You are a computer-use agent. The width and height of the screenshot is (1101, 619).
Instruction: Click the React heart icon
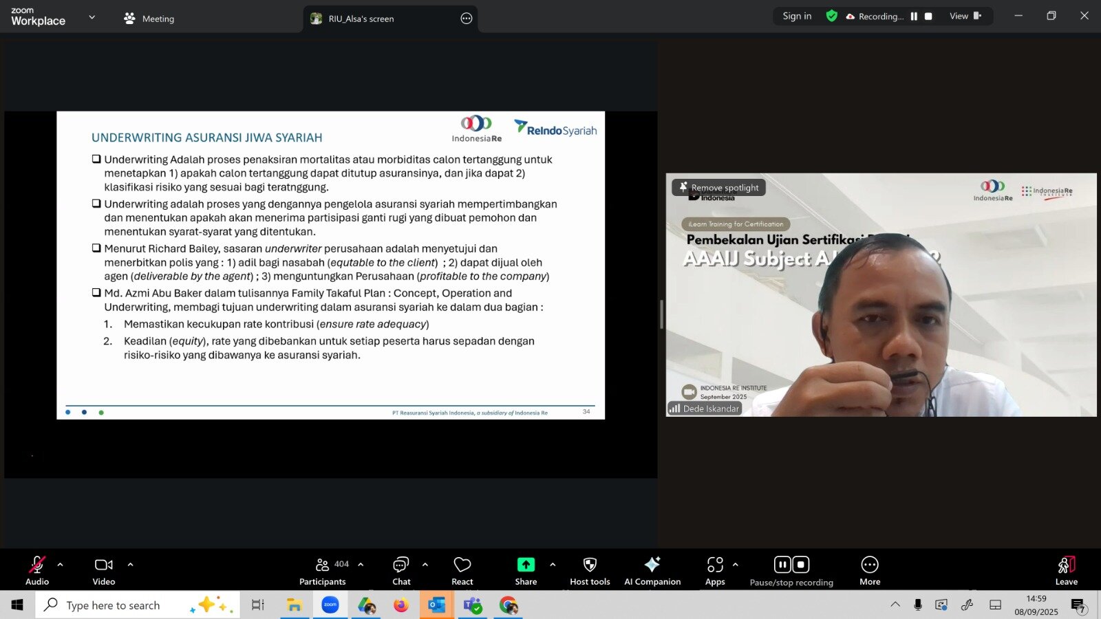462,570
